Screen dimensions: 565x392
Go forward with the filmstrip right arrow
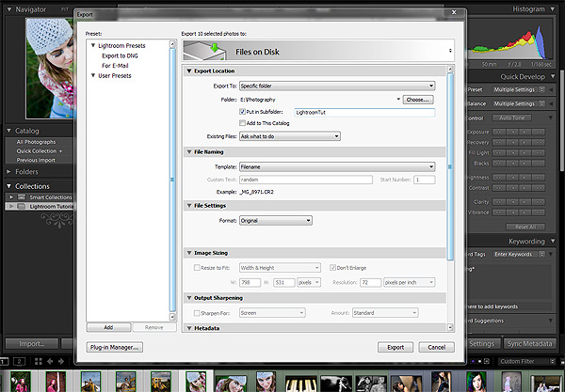pyautogui.click(x=61, y=361)
